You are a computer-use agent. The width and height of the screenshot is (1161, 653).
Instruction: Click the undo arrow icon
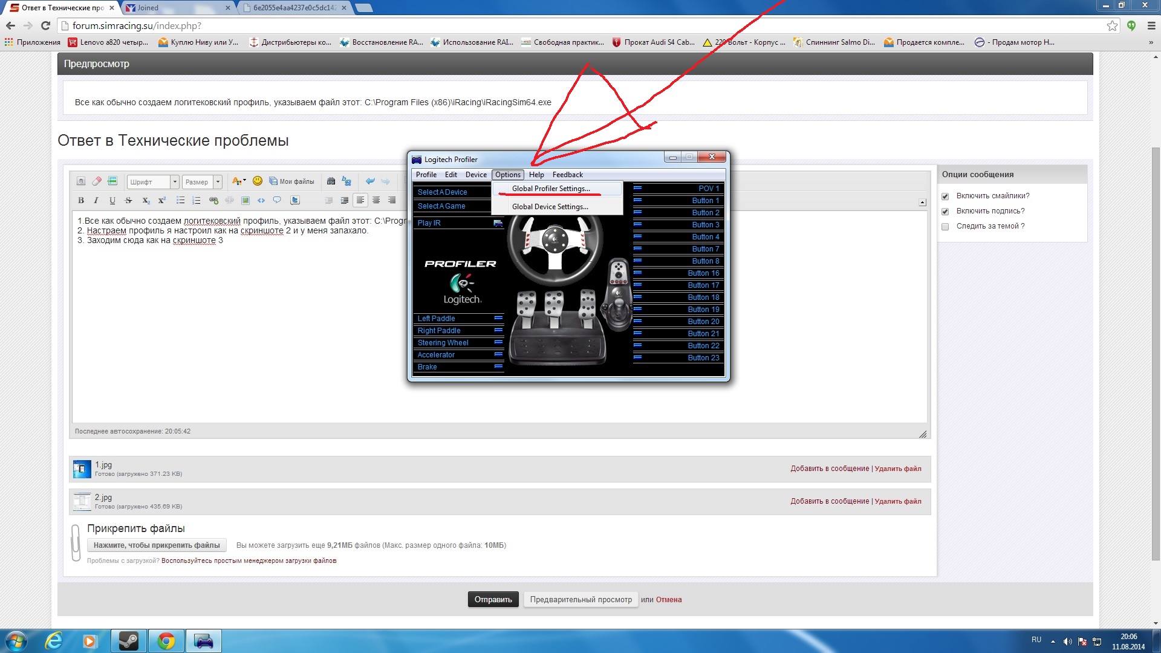coord(370,181)
